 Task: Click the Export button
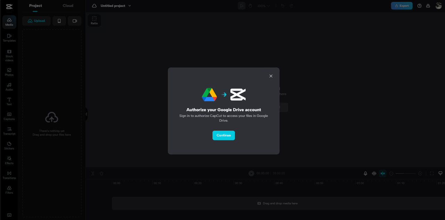(x=402, y=6)
